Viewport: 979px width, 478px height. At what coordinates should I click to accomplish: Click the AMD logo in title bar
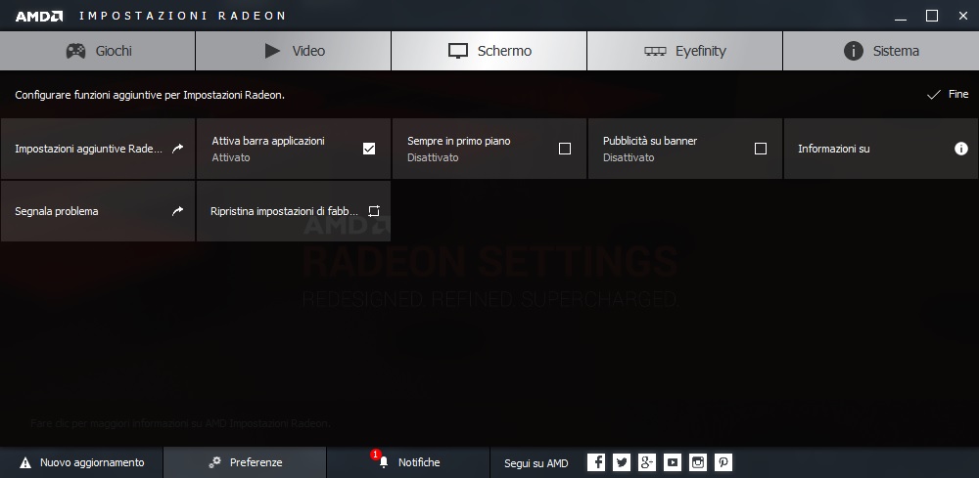[x=39, y=17]
